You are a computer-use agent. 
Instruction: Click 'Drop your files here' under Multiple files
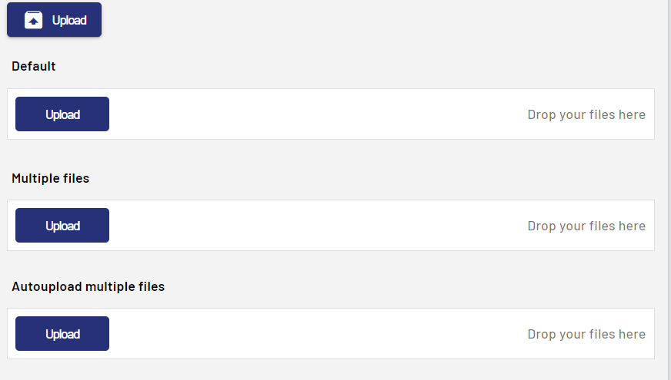(586, 226)
